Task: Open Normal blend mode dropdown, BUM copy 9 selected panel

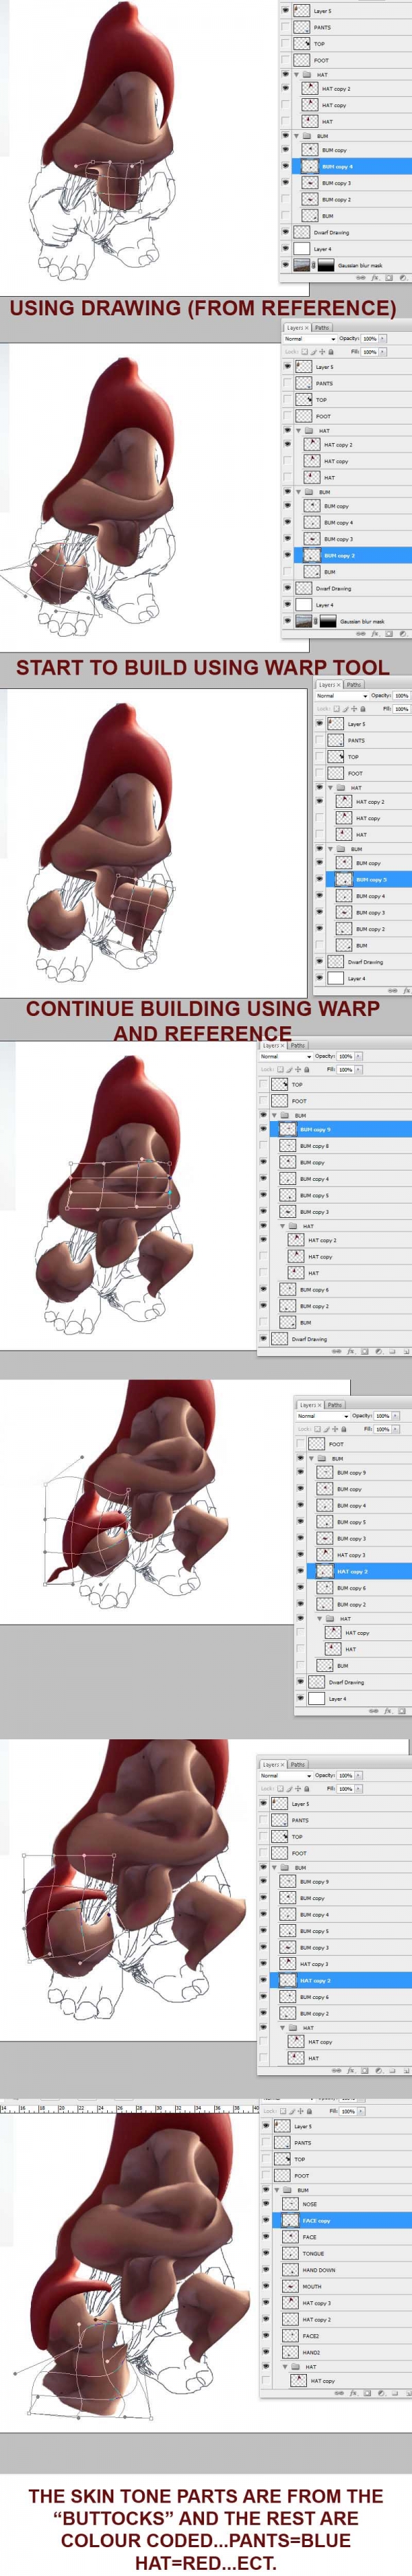Action: point(286,1057)
